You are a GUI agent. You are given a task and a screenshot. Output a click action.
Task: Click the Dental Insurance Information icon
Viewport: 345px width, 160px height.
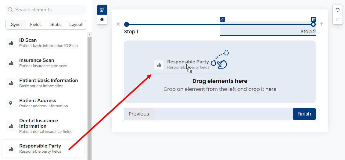click(11, 126)
